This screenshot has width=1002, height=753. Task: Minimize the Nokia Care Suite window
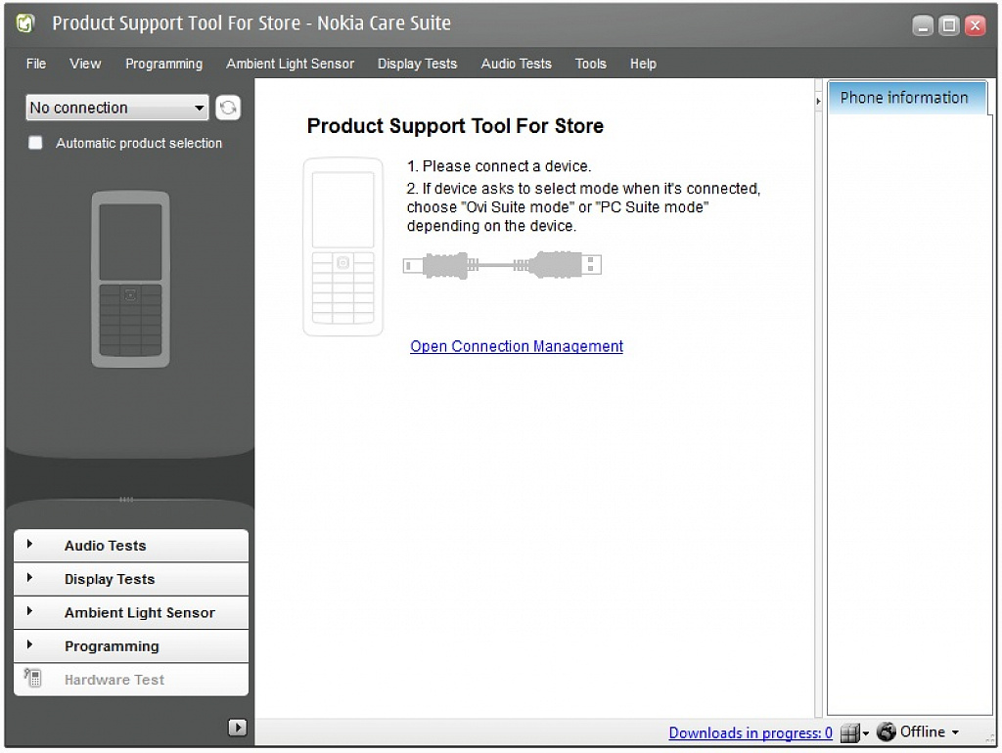(923, 25)
